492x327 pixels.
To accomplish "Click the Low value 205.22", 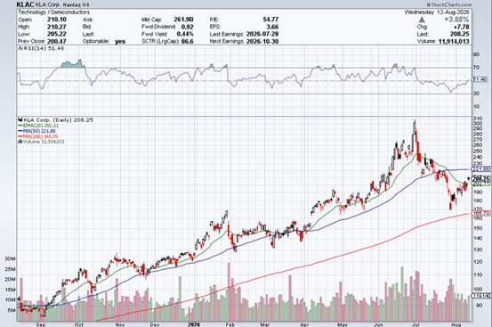I will [56, 34].
